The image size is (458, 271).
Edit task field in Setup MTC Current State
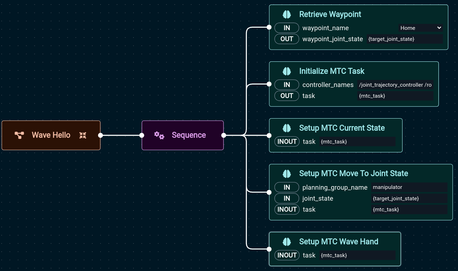(x=357, y=142)
